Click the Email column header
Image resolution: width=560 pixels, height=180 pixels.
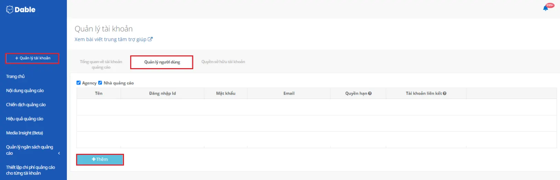coord(289,93)
